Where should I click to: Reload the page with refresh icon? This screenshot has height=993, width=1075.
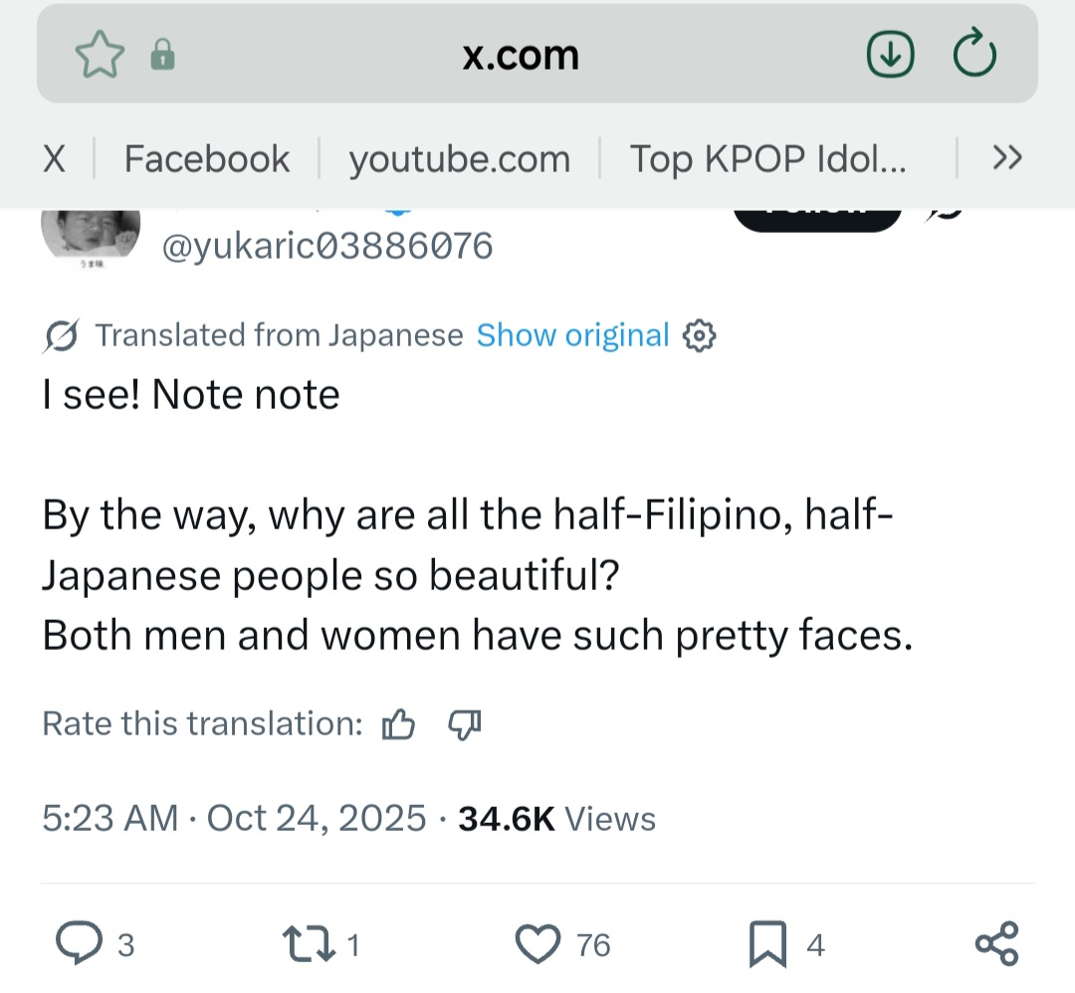coord(973,56)
